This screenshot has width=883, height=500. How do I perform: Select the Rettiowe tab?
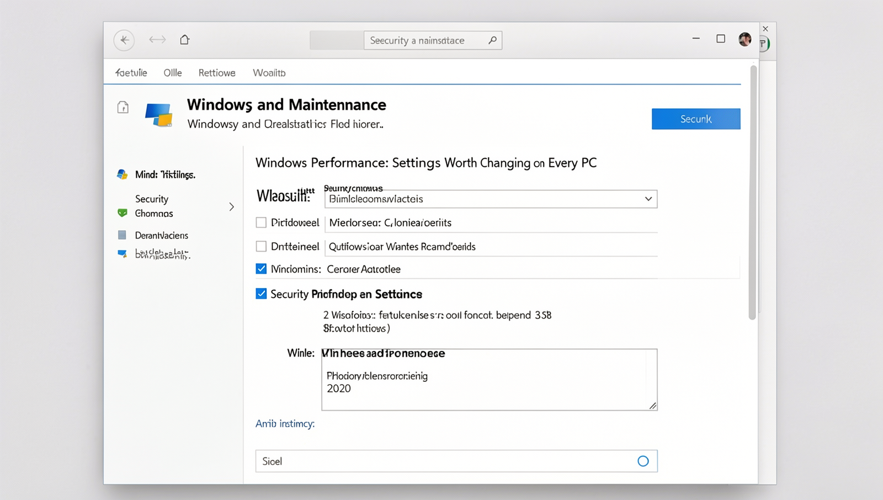coord(217,72)
